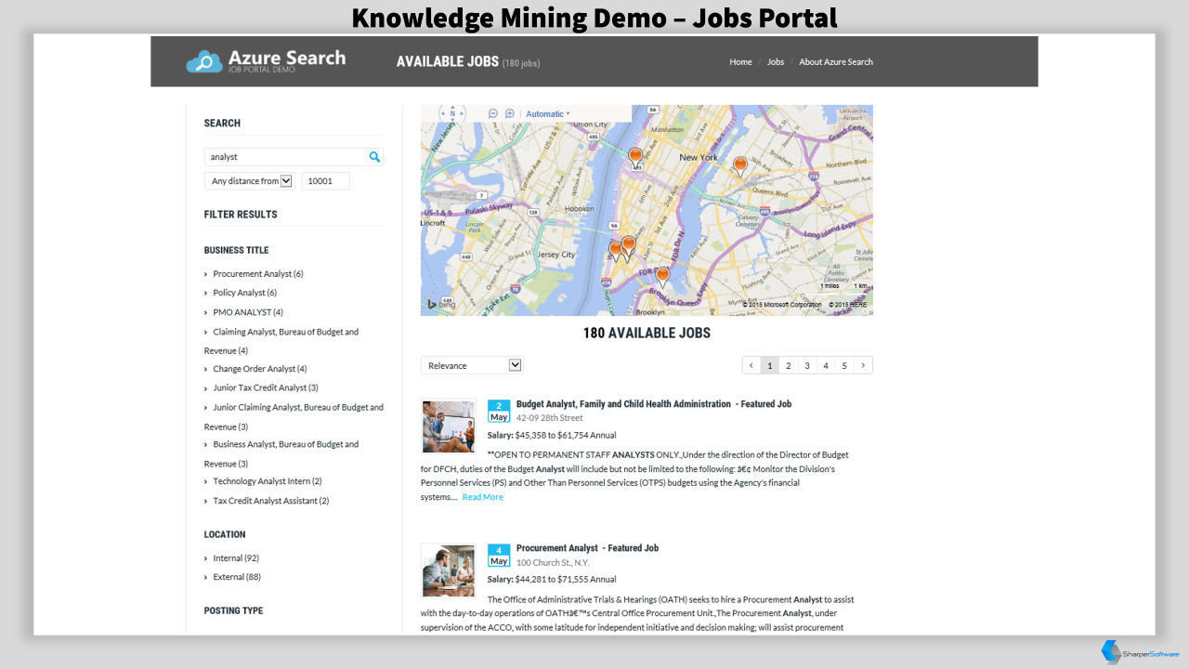Viewport: 1189px width, 669px height.
Task: Select current page 1 in pagination
Action: point(770,365)
